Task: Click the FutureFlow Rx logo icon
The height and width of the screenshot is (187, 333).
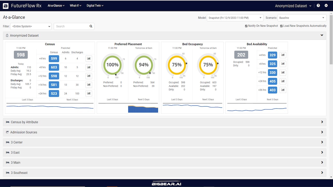Action: point(5,6)
